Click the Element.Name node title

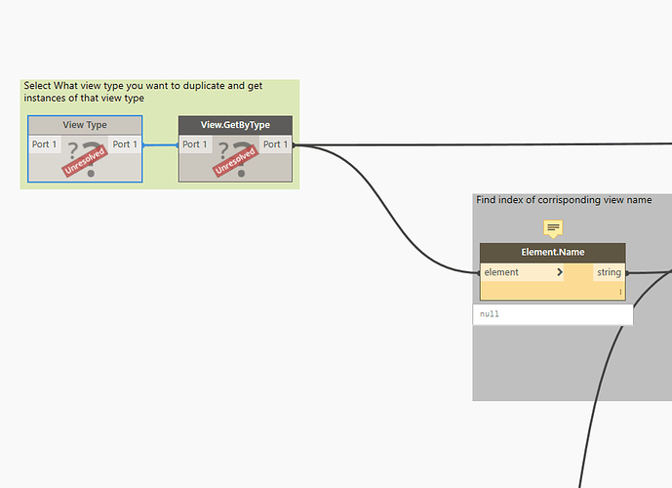tap(552, 252)
